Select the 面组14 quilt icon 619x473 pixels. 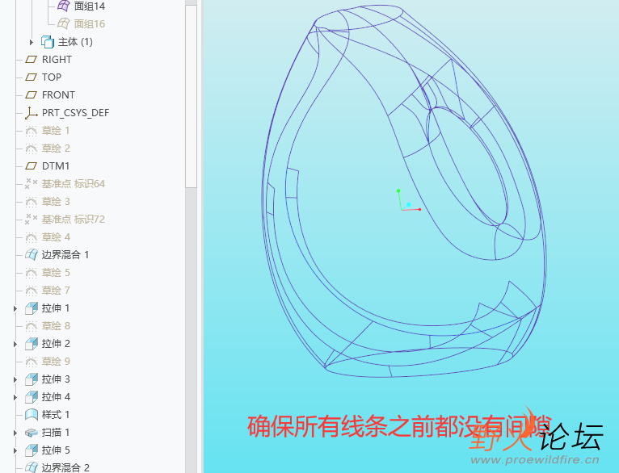(64, 6)
